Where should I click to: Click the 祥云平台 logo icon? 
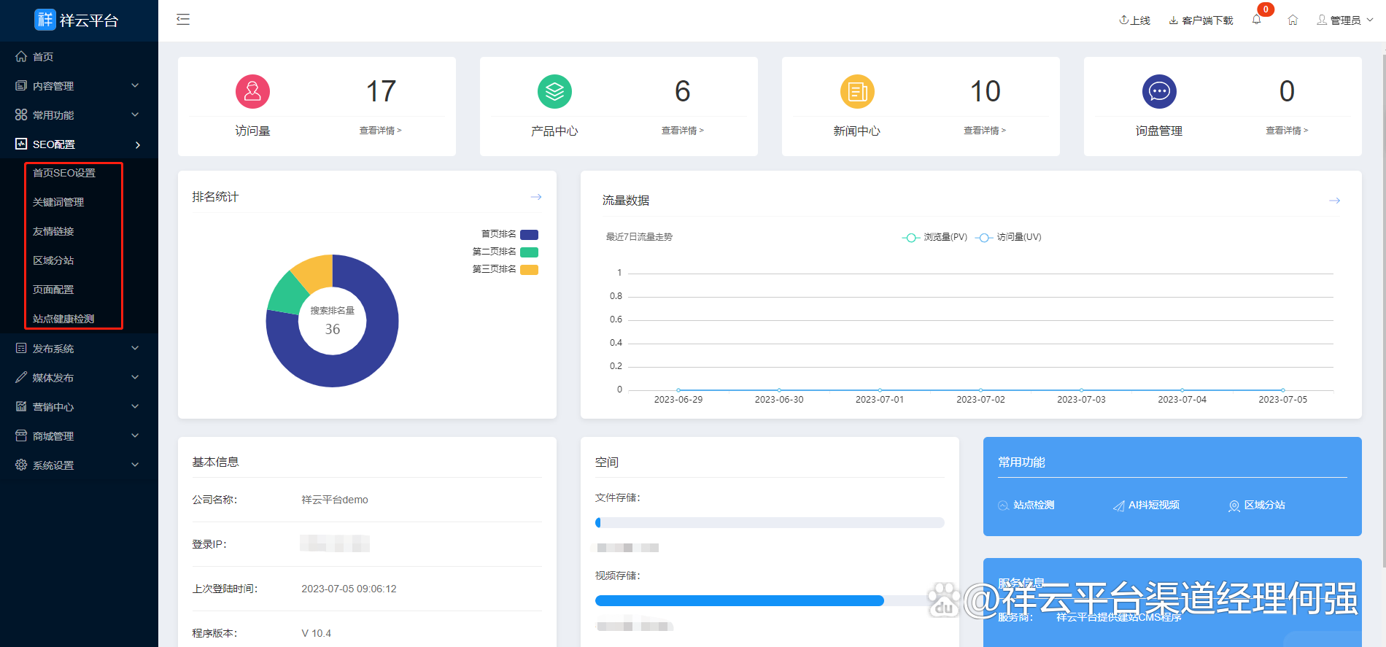click(45, 20)
